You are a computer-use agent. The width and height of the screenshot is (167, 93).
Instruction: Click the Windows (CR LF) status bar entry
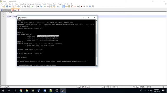139,87
